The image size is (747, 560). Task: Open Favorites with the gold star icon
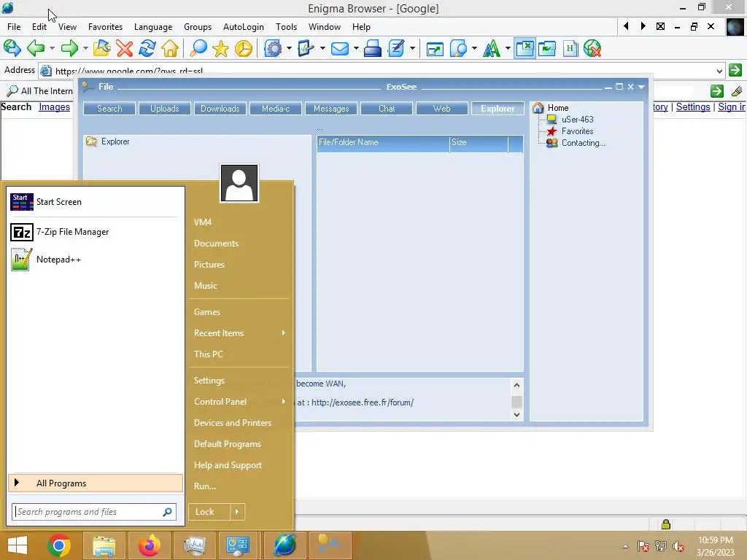click(220, 48)
